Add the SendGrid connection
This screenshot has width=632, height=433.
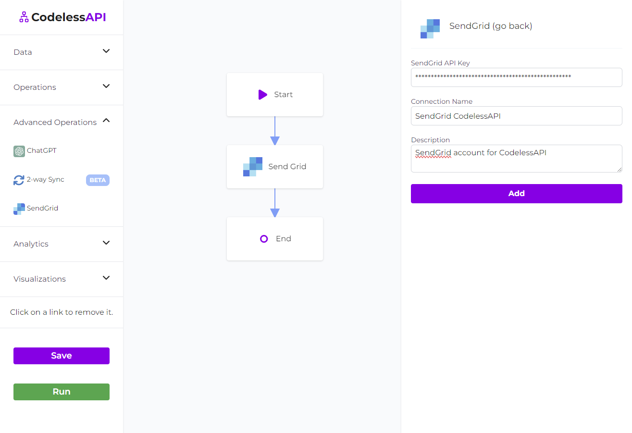[x=517, y=194]
